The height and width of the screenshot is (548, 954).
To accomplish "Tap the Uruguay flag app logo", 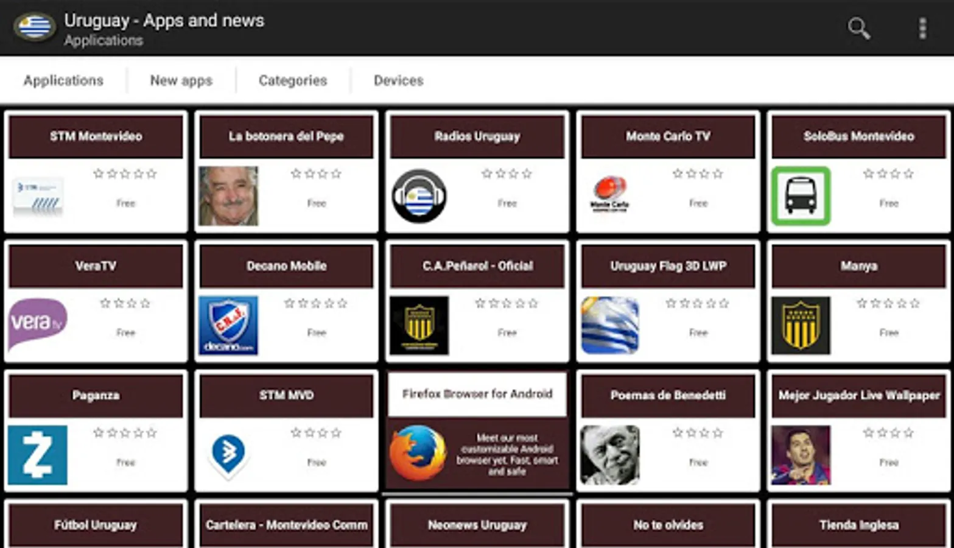I will [x=34, y=27].
